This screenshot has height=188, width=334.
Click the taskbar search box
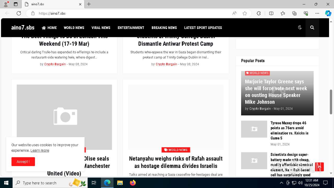click(x=50, y=183)
